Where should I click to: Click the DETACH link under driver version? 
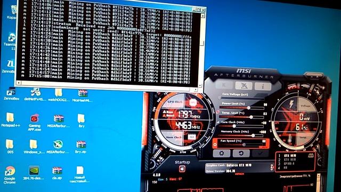[x=239, y=174]
